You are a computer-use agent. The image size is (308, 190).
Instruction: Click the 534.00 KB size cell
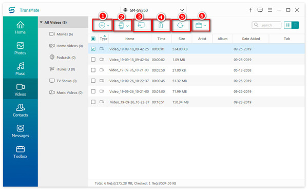(x=180, y=49)
